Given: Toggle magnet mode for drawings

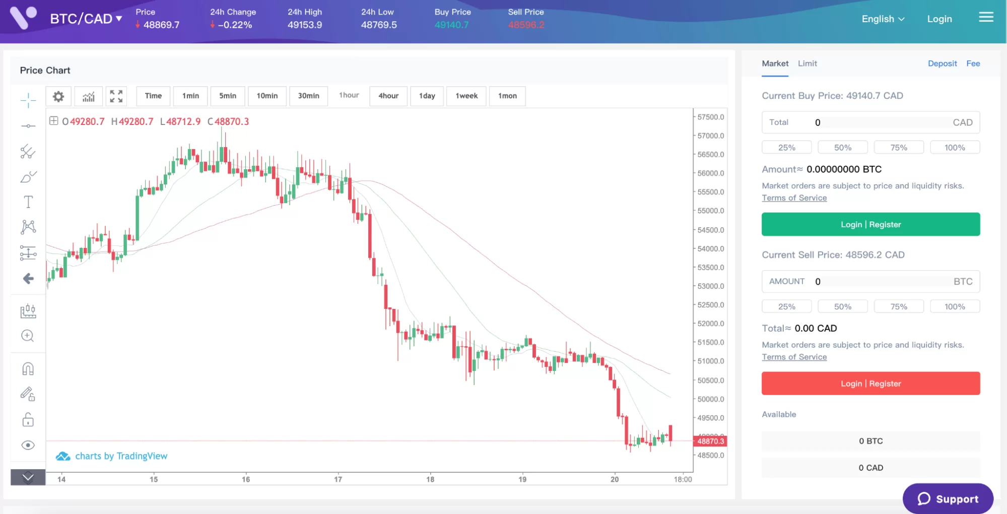Looking at the screenshot, I should (28, 369).
